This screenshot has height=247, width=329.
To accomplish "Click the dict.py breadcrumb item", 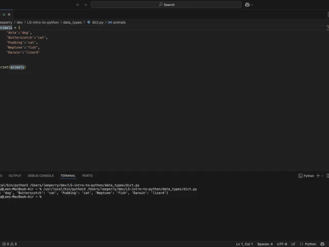I will [x=97, y=23].
